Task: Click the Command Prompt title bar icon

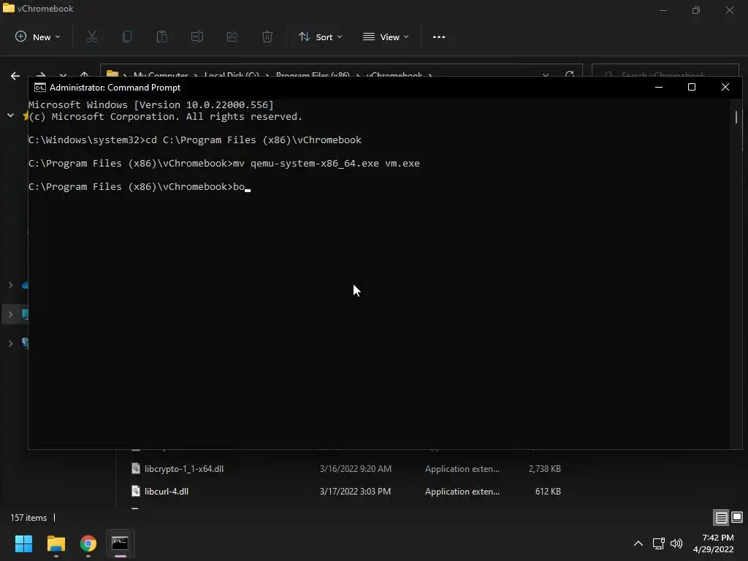Action: pyautogui.click(x=40, y=88)
